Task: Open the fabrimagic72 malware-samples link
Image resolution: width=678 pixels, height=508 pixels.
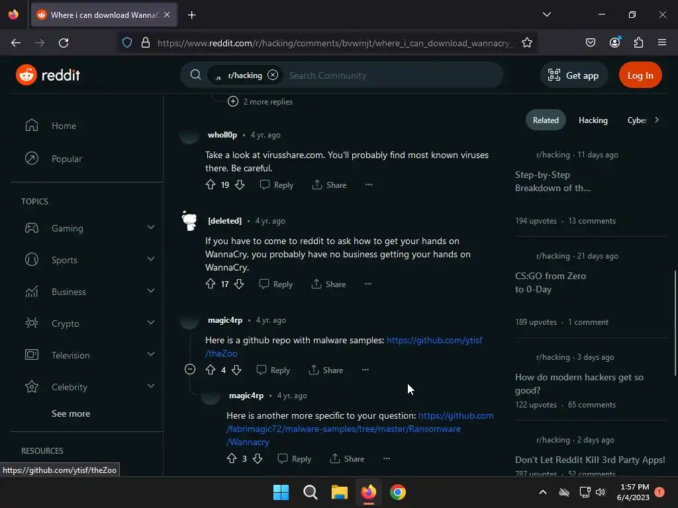Action: tap(344, 429)
